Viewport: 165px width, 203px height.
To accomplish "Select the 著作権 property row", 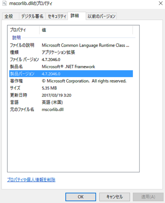I will [x=71, y=81].
